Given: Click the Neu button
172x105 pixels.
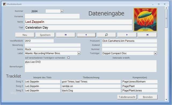Looking at the screenshot, I should click(25, 35).
